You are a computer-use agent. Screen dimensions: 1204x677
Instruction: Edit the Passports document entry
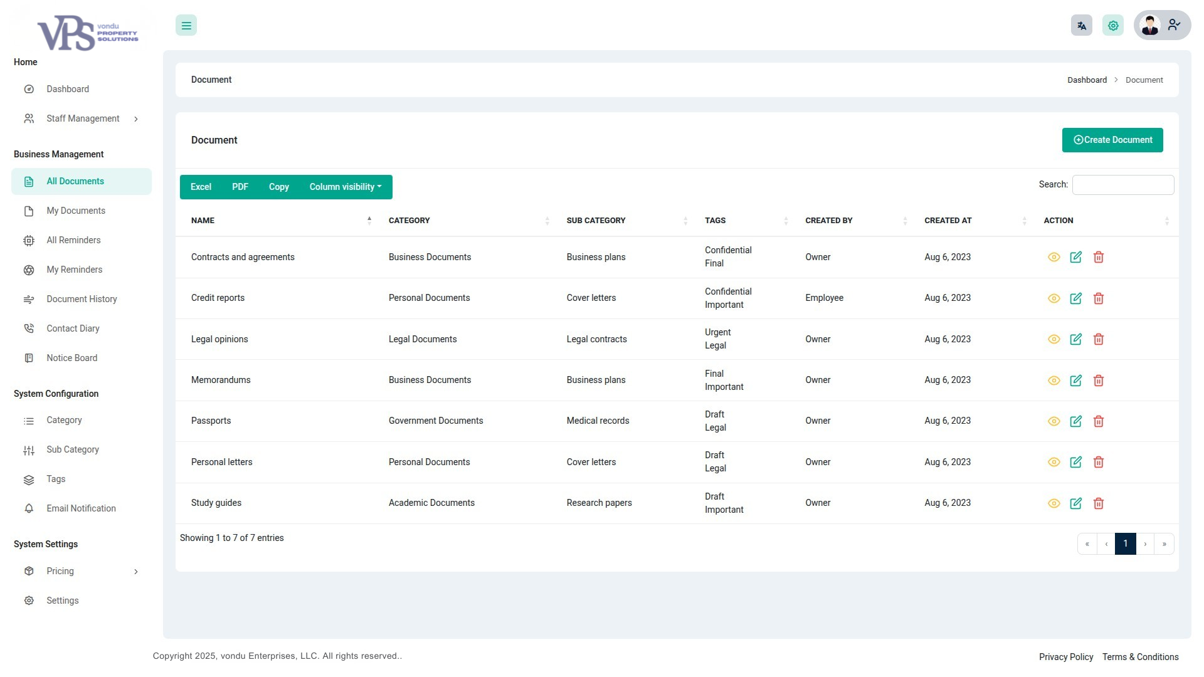tap(1076, 421)
